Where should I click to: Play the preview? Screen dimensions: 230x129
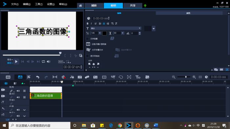[x=16, y=62]
